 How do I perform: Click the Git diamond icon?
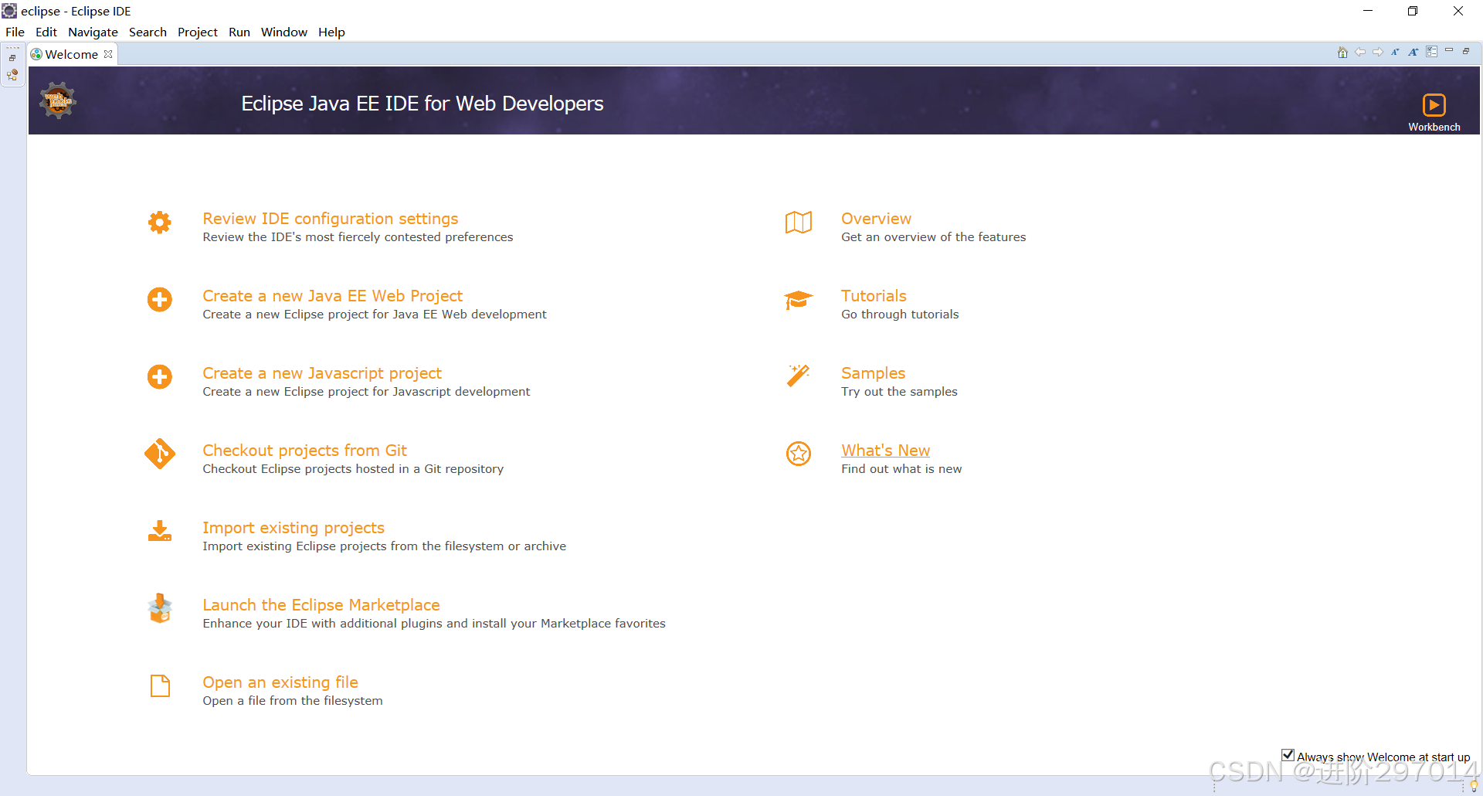tap(160, 454)
